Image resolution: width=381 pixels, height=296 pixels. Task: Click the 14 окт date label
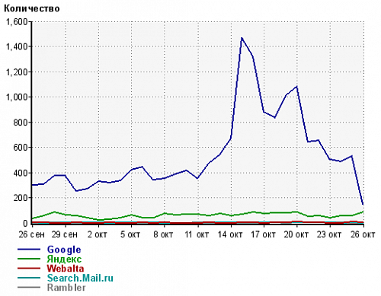pyautogui.click(x=230, y=234)
